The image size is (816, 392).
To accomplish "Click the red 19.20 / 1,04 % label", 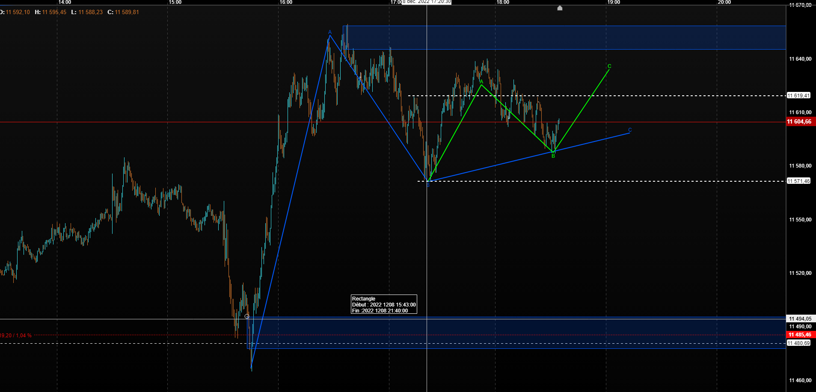I will coord(16,336).
